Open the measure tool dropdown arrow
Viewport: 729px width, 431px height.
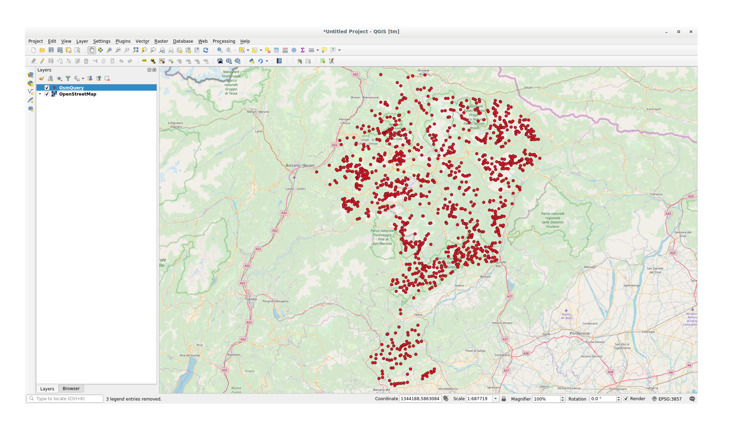click(318, 50)
